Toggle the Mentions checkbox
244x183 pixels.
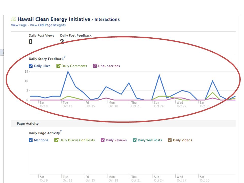click(x=31, y=140)
